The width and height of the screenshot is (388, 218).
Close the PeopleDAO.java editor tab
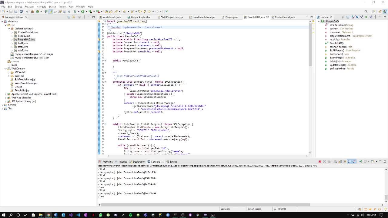(x=267, y=17)
